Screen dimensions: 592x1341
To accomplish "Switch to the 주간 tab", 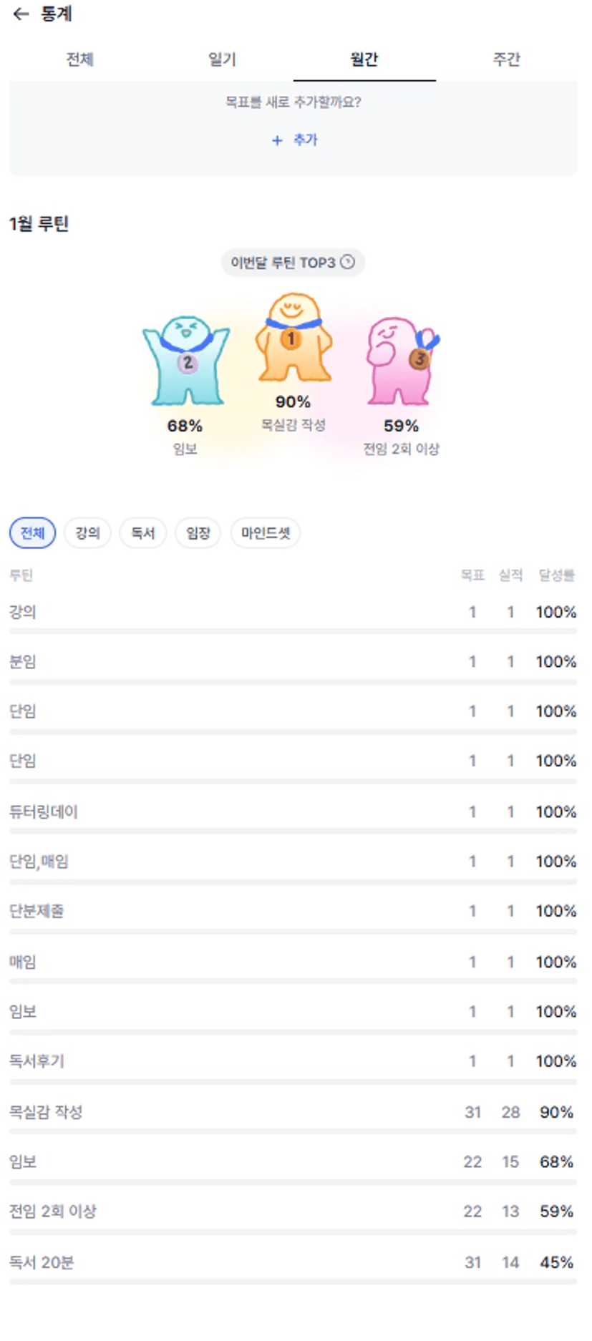I will coord(506,59).
